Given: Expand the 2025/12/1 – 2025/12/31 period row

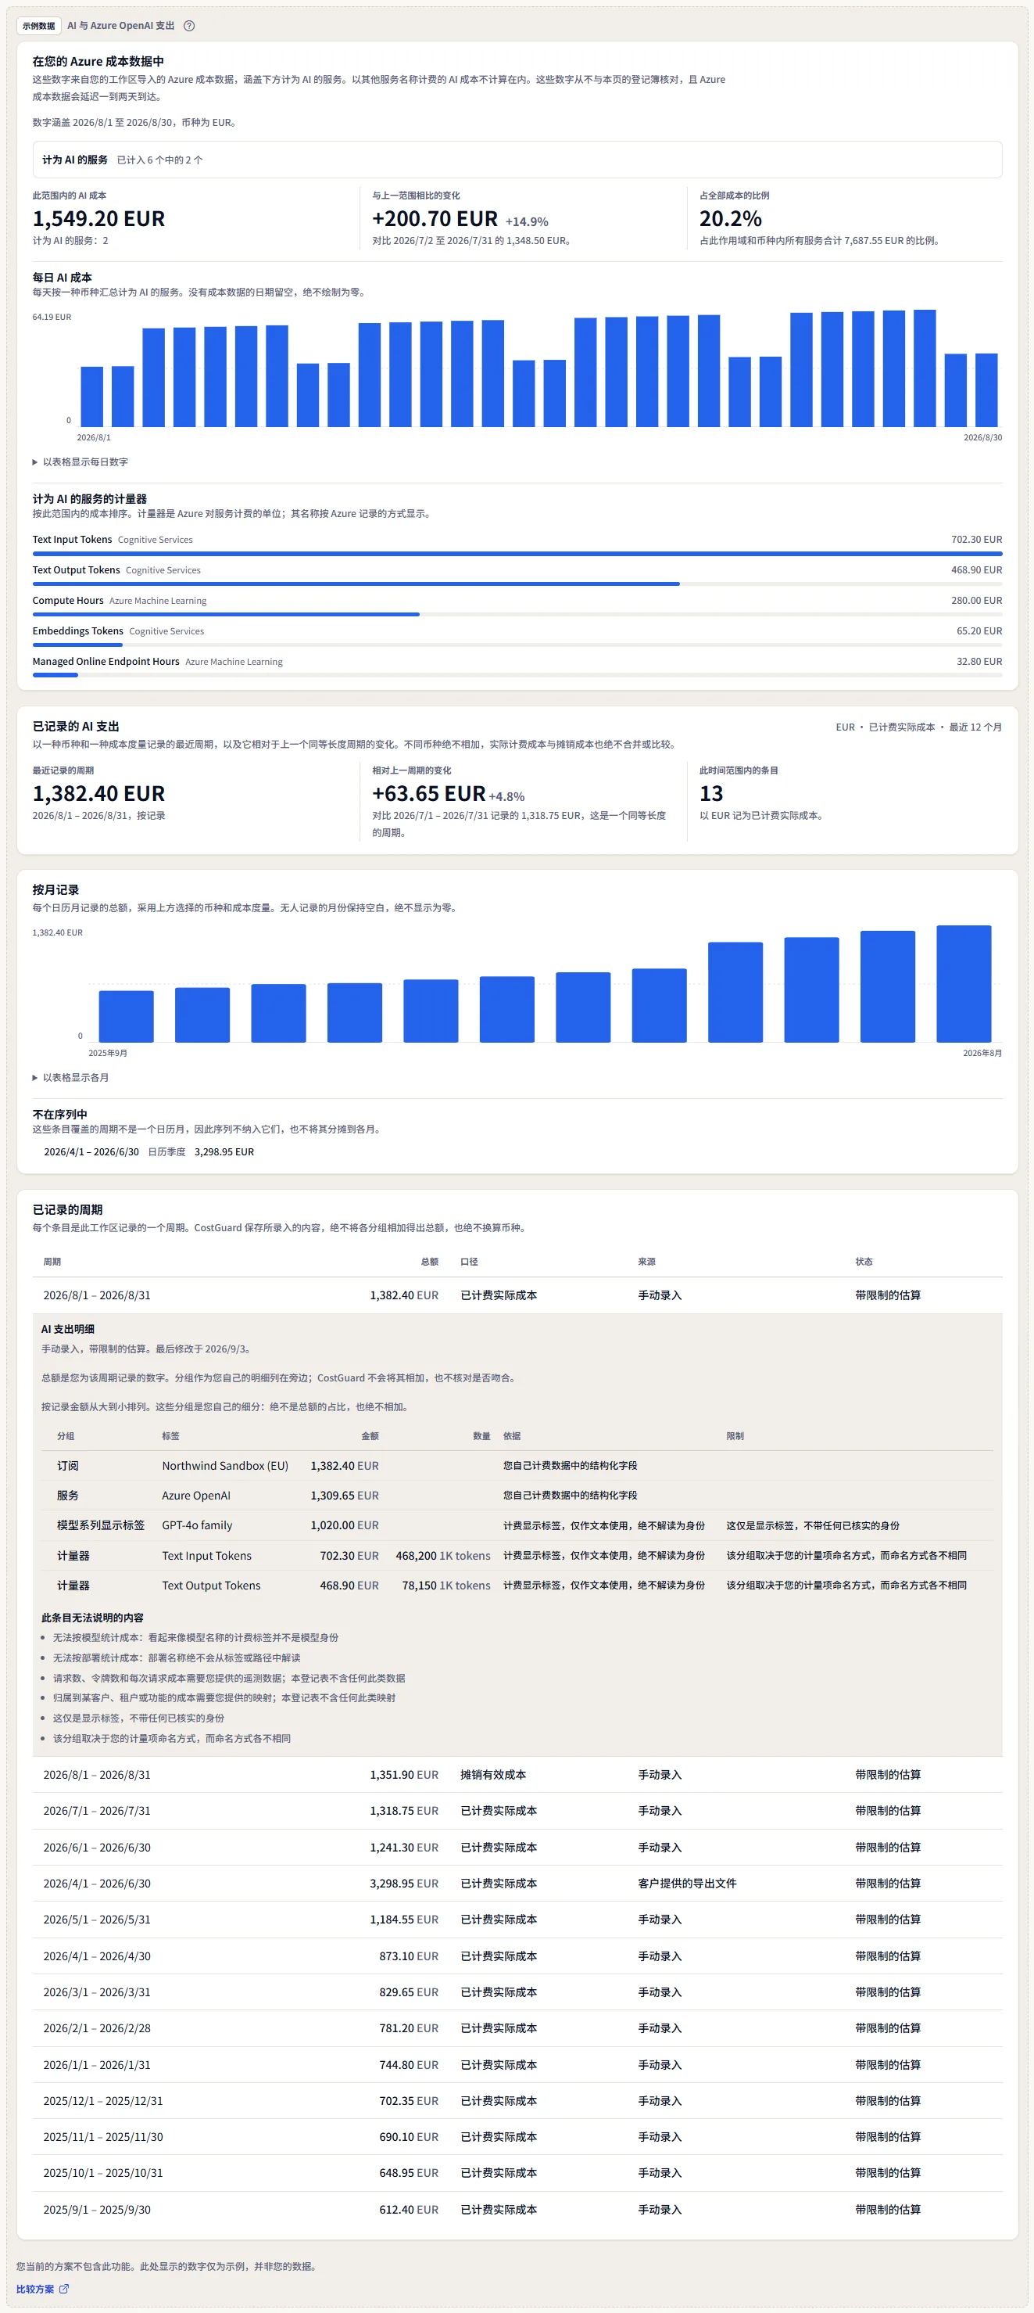Looking at the screenshot, I should (517, 2100).
